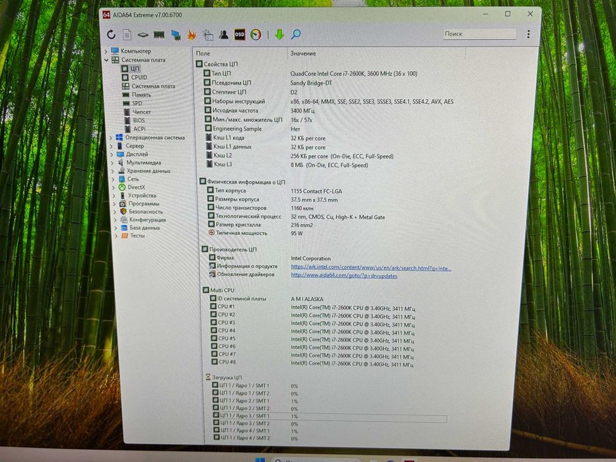
Task: Open the gauge SensorPanel icon
Action: (x=256, y=34)
